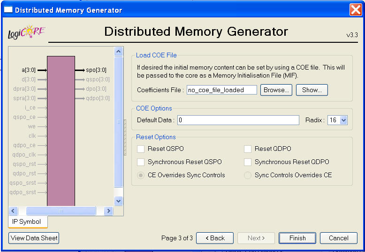Image resolution: width=365 pixels, height=252 pixels.
Task: Click the qspo_ce port label
Action: (x=24, y=117)
